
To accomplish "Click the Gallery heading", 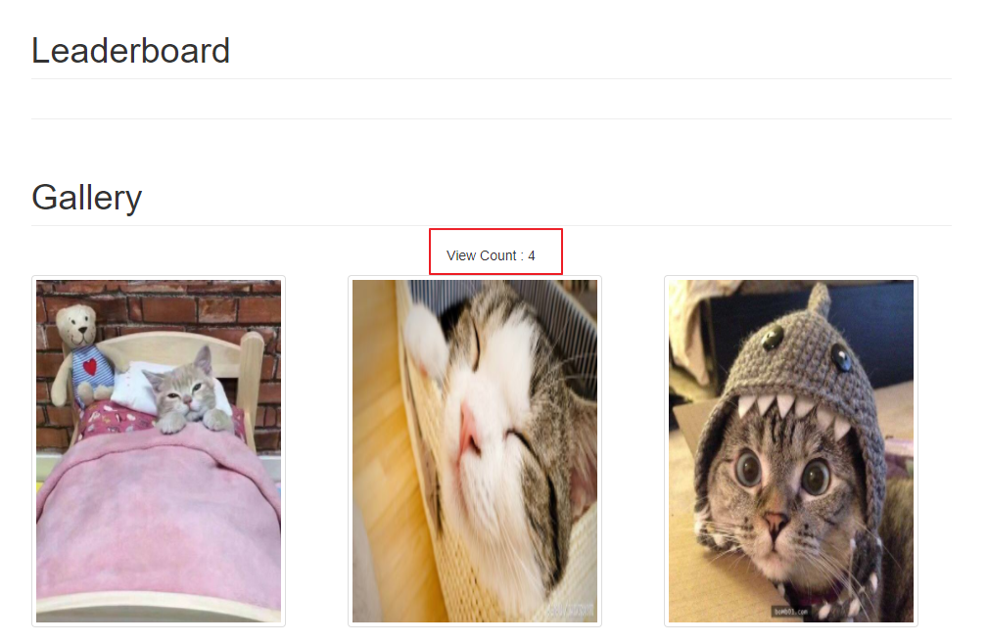I will [87, 197].
